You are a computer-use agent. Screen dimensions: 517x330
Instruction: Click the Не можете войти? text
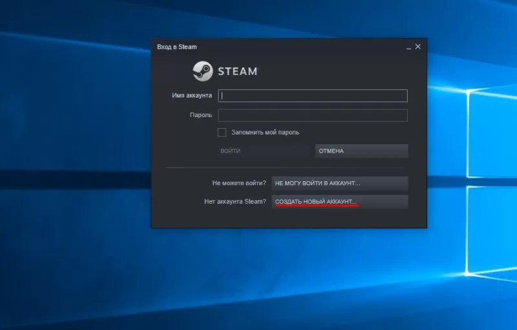click(239, 183)
